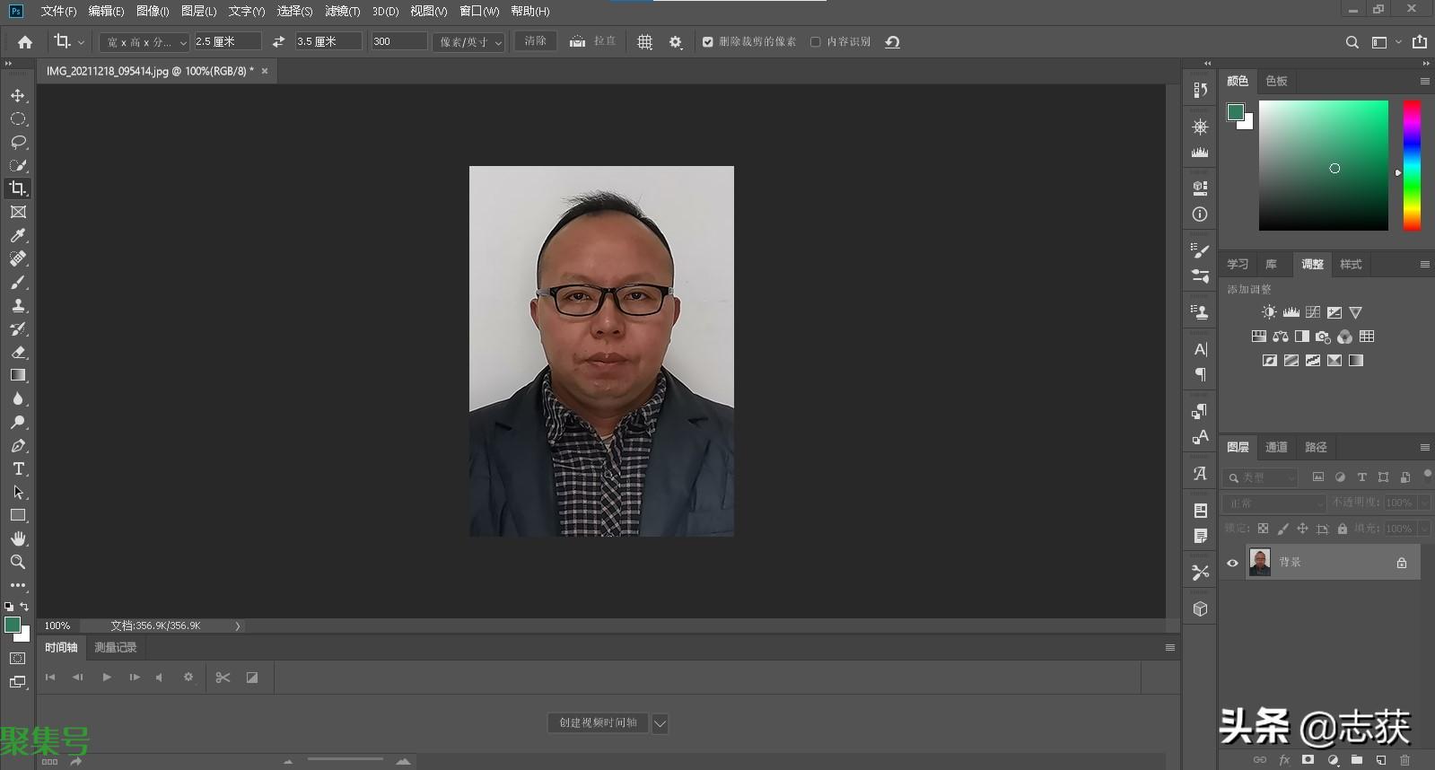Select the Zoom tool in toolbar
The width and height of the screenshot is (1435, 770).
[18, 562]
